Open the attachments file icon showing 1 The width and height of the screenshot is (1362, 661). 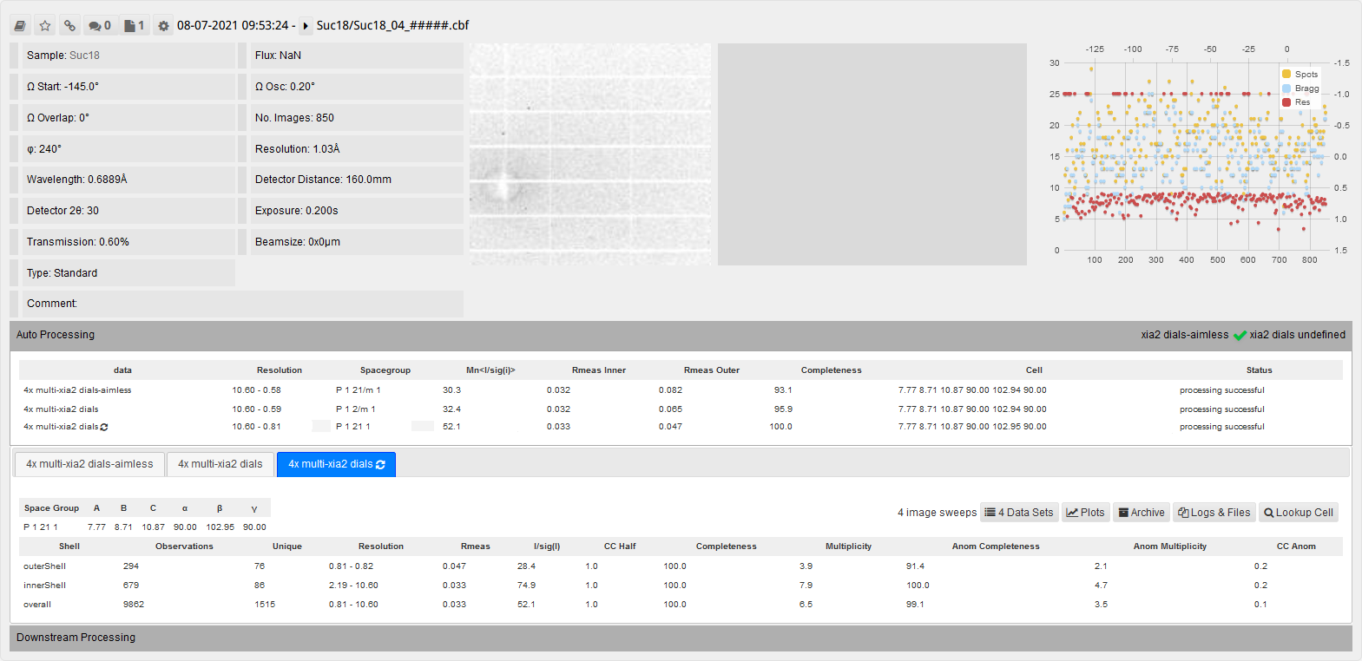click(134, 26)
